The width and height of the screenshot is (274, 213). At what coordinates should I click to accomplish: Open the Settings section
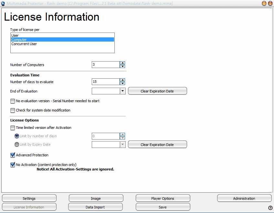point(29,198)
